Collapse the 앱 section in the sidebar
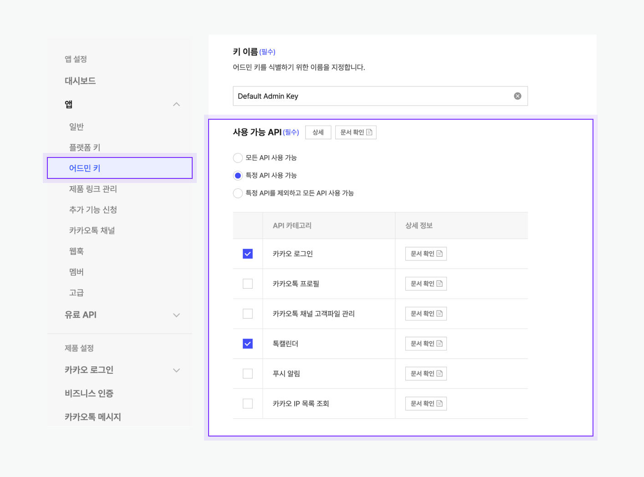 pos(176,104)
